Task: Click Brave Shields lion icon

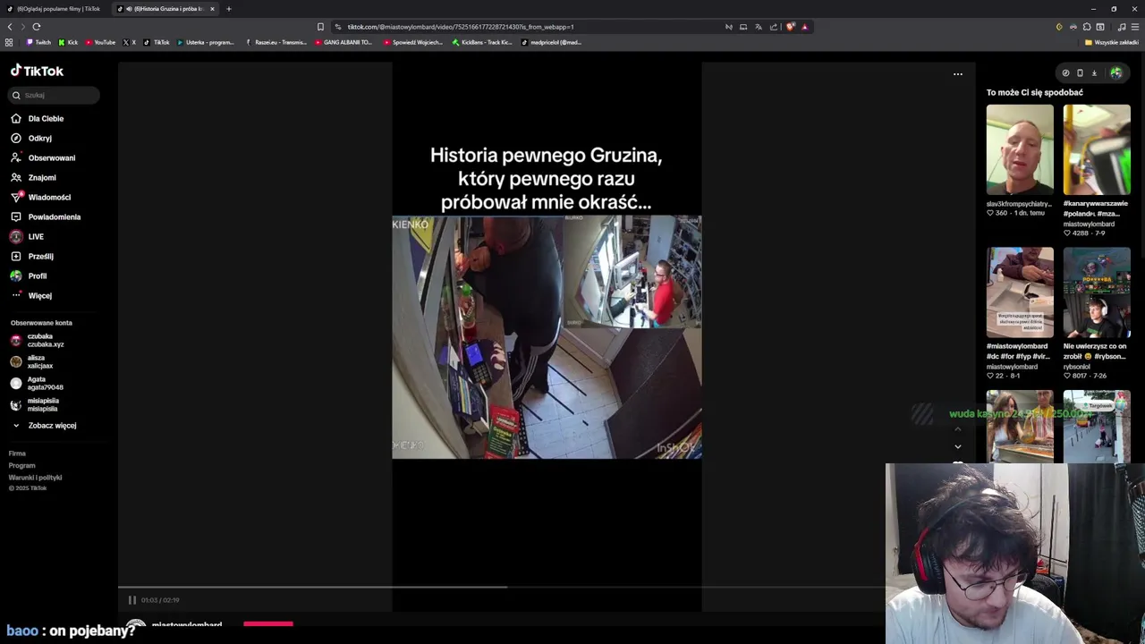Action: pos(790,27)
